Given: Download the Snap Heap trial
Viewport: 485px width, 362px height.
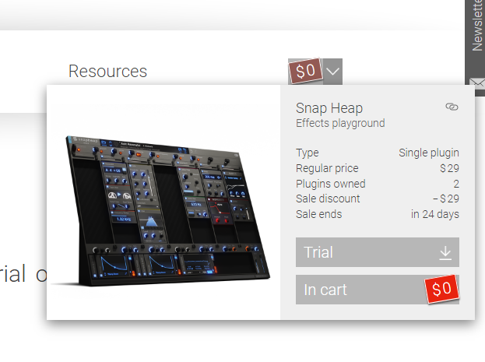Looking at the screenshot, I should (x=378, y=252).
